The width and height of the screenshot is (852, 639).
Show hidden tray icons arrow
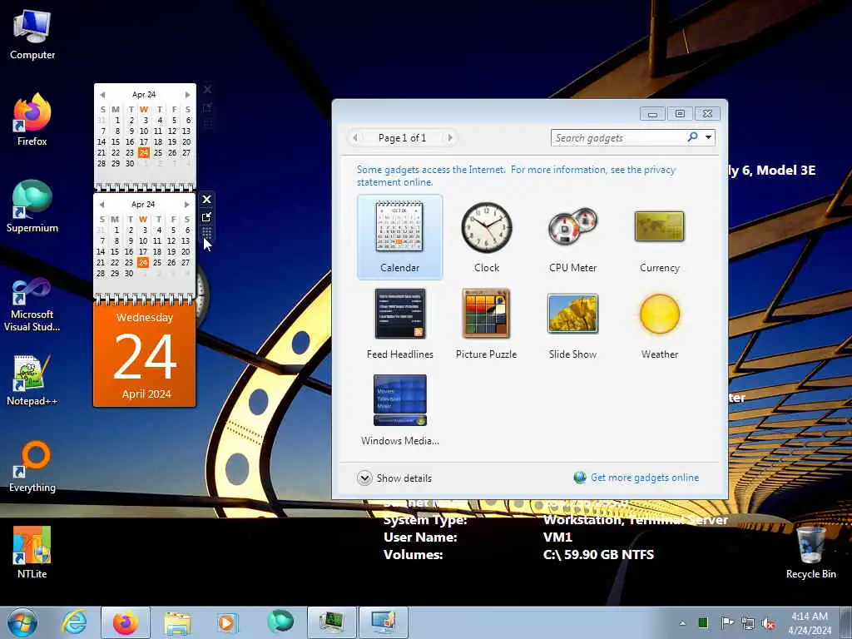tap(682, 623)
